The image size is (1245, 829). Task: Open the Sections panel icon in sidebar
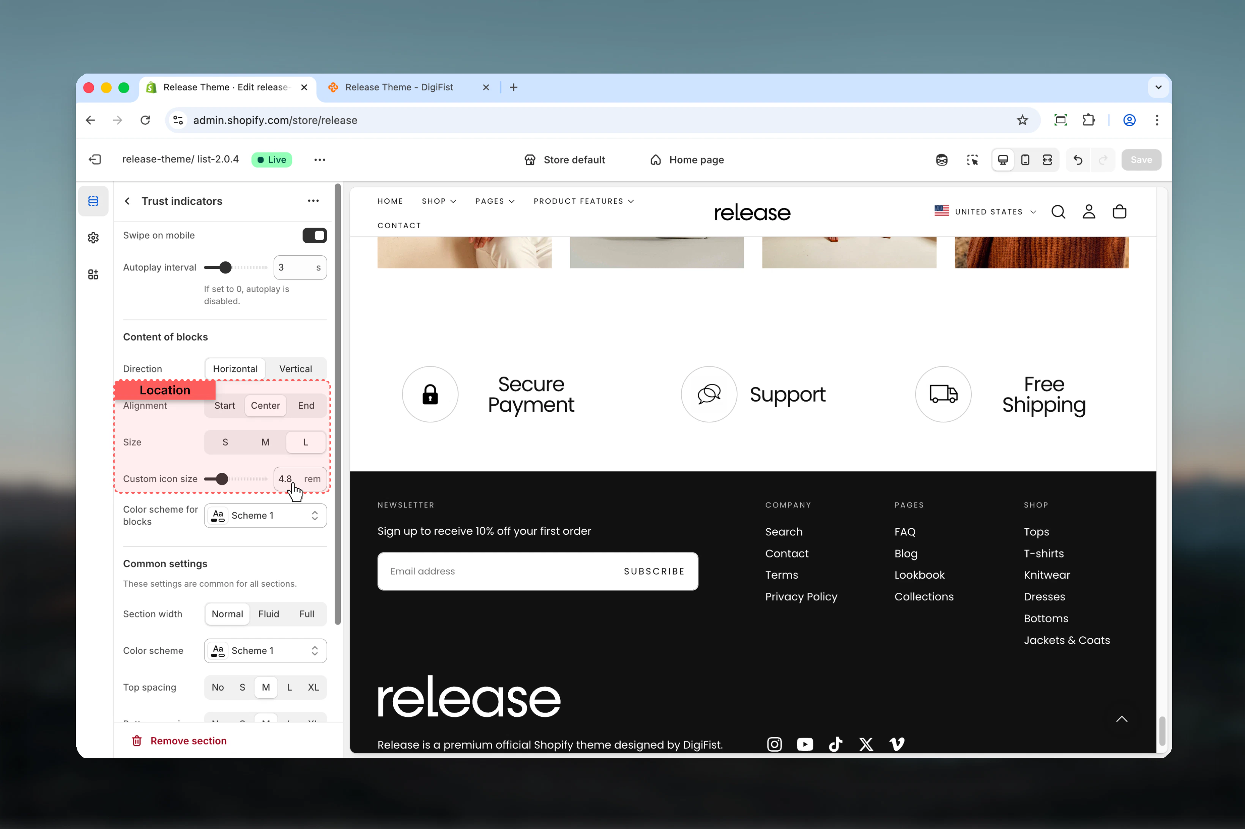tap(93, 201)
